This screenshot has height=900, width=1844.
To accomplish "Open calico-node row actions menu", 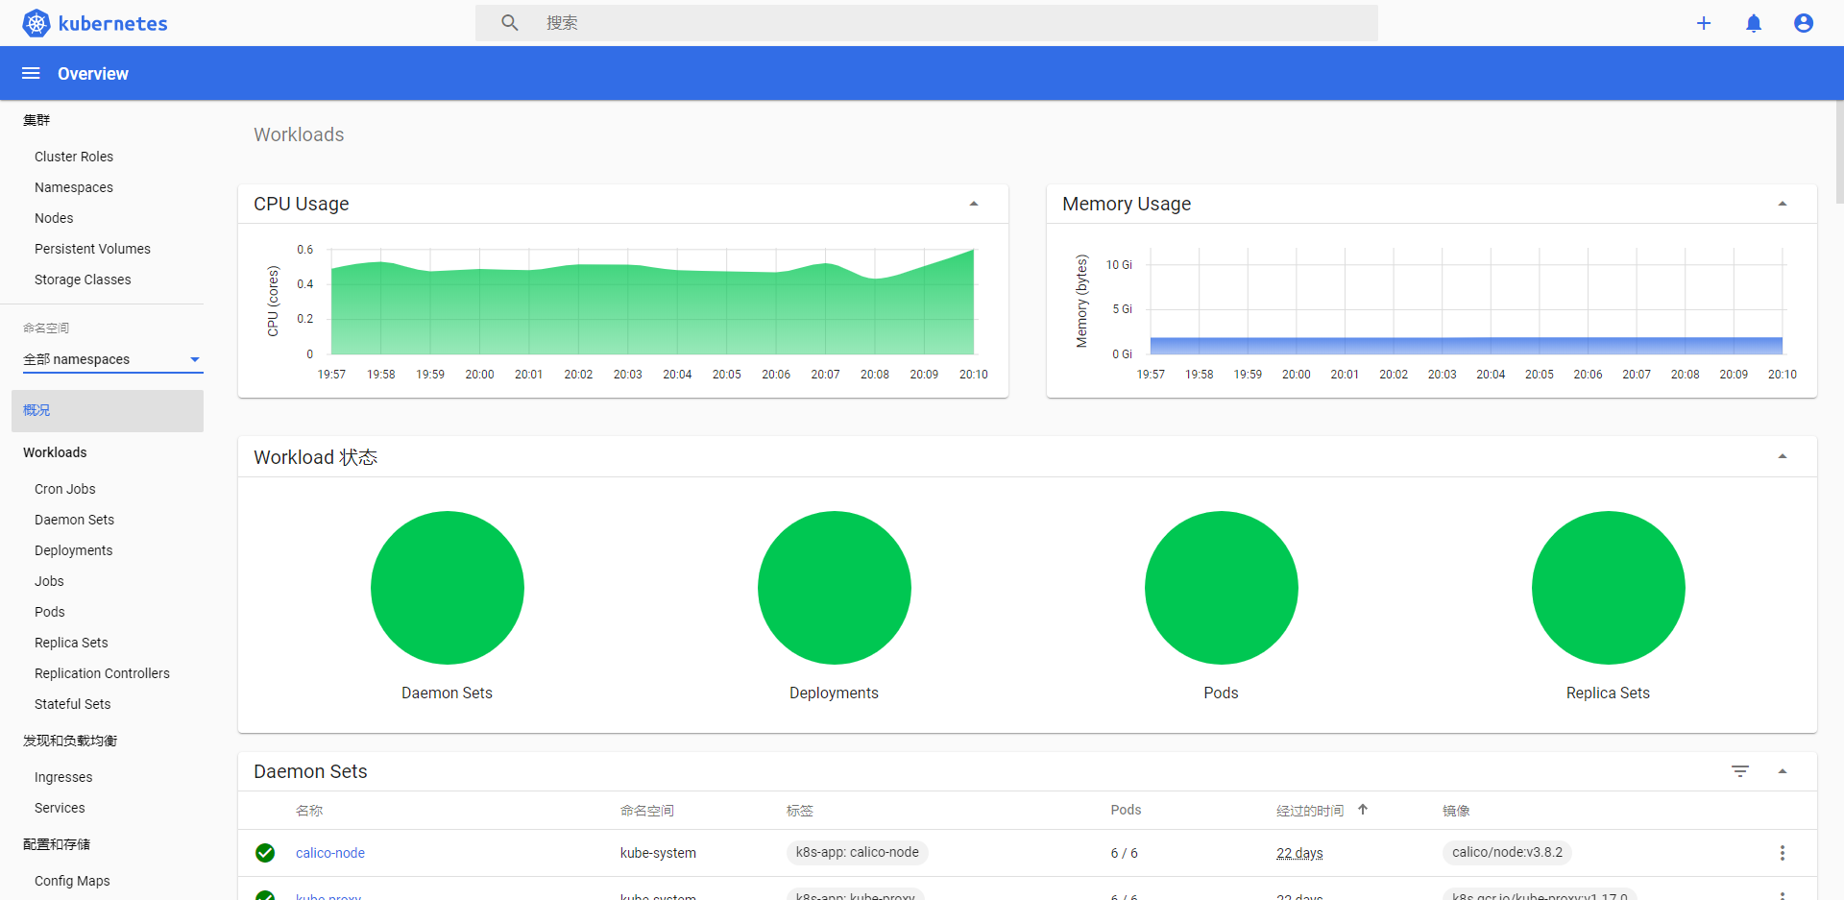I will click(x=1783, y=853).
